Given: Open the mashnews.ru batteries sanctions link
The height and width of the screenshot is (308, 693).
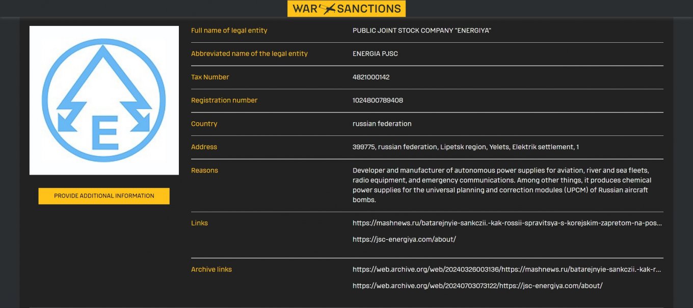Looking at the screenshot, I should [508, 223].
